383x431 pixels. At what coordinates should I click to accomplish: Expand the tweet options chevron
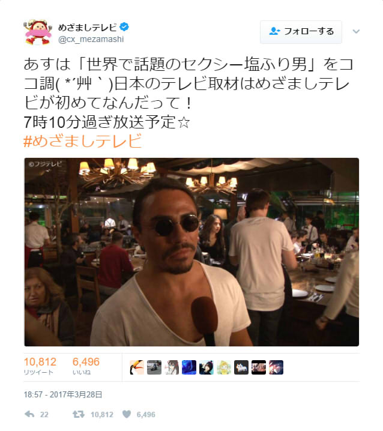[356, 32]
